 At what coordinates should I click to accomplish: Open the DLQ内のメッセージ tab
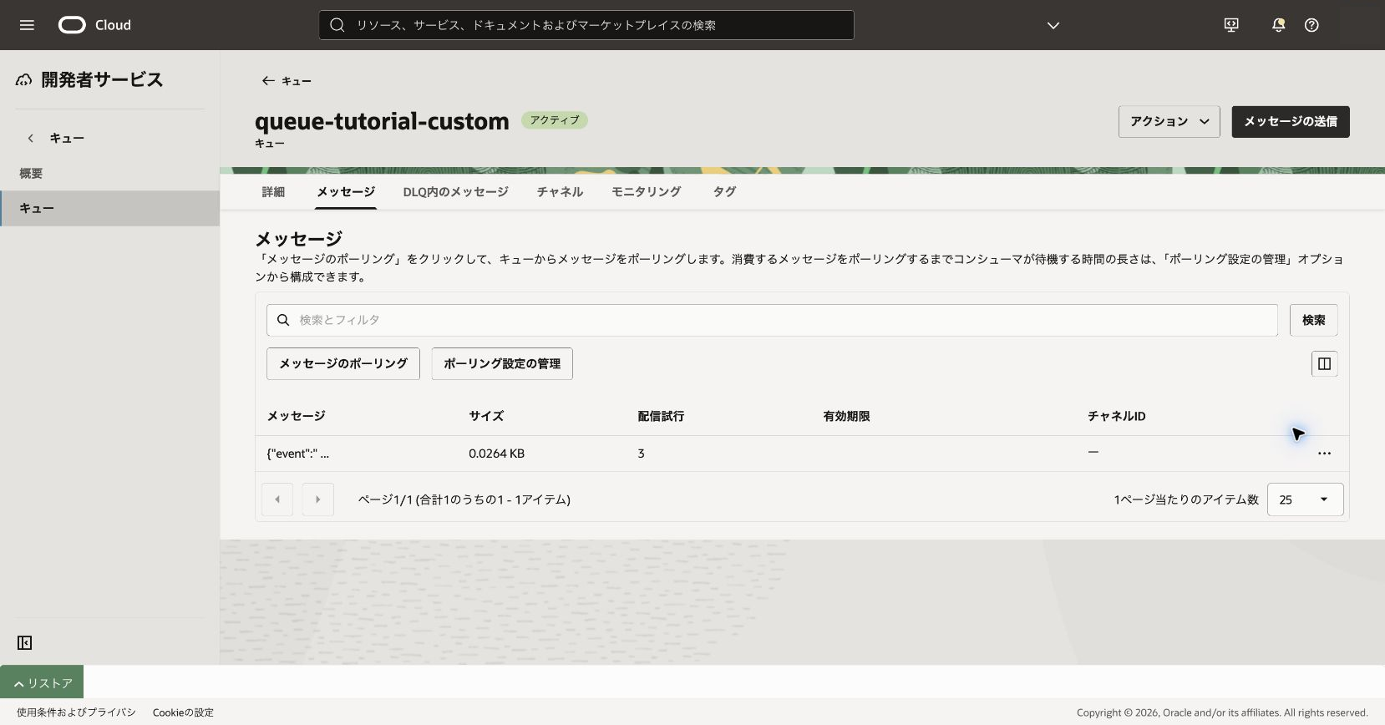point(455,192)
